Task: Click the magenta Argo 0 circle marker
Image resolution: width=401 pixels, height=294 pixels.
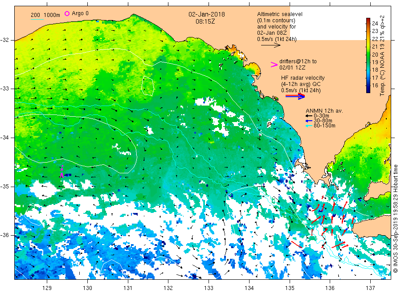Action: click(67, 13)
